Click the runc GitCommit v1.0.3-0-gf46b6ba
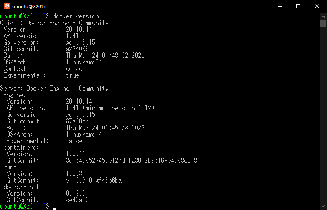Screen dimensions: 327x210 tap(94, 180)
